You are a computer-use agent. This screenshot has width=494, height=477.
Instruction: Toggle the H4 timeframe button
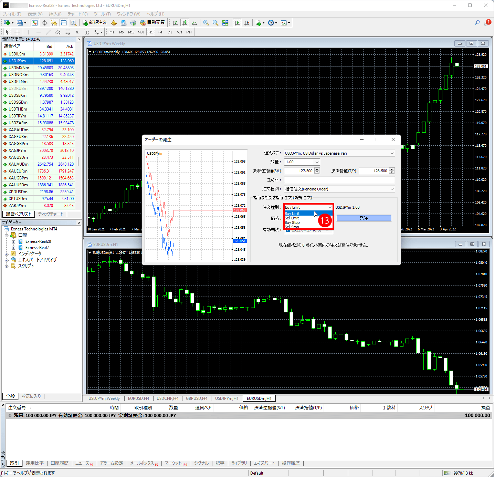[x=160, y=32]
